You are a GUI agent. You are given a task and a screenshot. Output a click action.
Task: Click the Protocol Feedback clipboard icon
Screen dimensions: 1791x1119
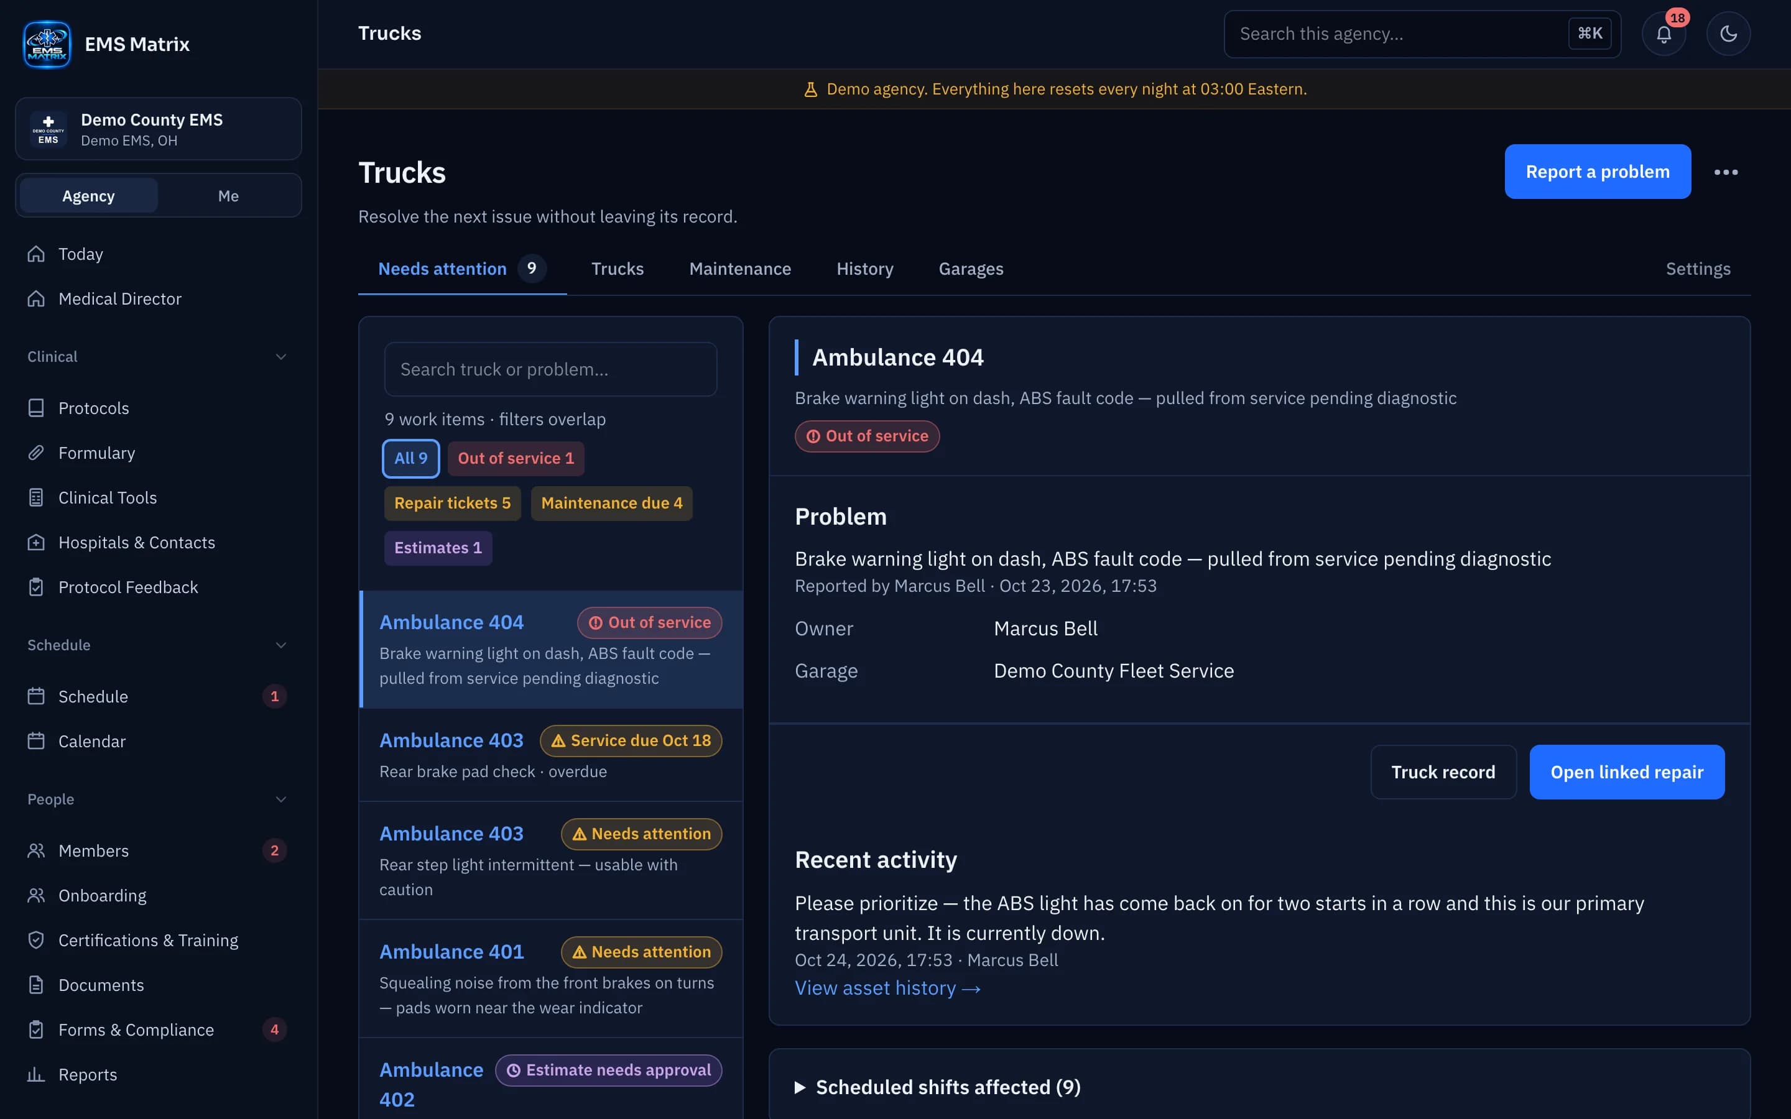(x=36, y=587)
